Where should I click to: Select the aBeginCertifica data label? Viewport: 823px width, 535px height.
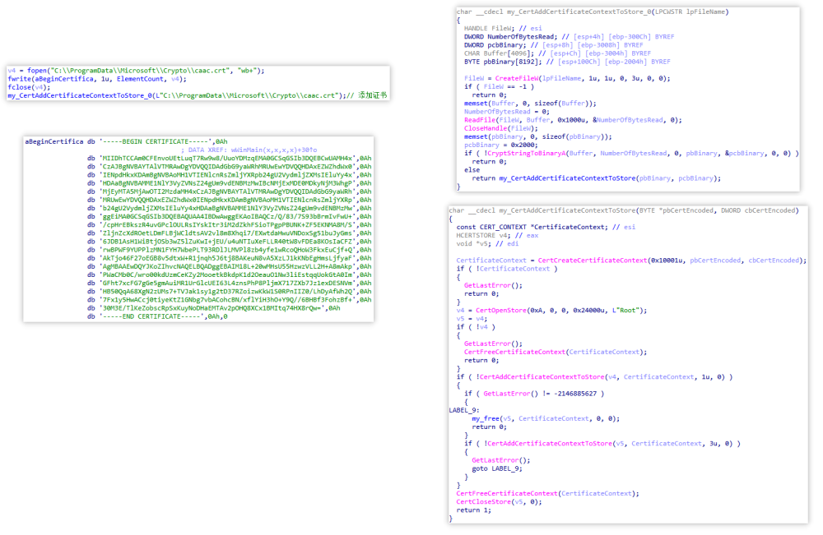[x=54, y=141]
